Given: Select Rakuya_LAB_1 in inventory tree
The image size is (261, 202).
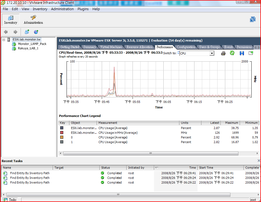Looking at the screenshot, I should coord(28,48).
